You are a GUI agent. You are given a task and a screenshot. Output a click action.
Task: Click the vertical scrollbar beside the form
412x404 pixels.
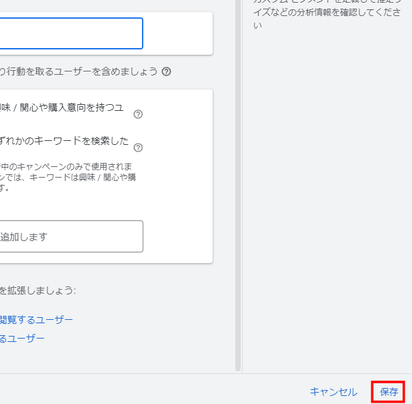pos(237,200)
